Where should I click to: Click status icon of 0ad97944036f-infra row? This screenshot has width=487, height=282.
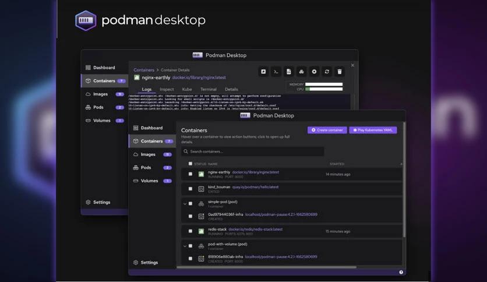pos(201,217)
